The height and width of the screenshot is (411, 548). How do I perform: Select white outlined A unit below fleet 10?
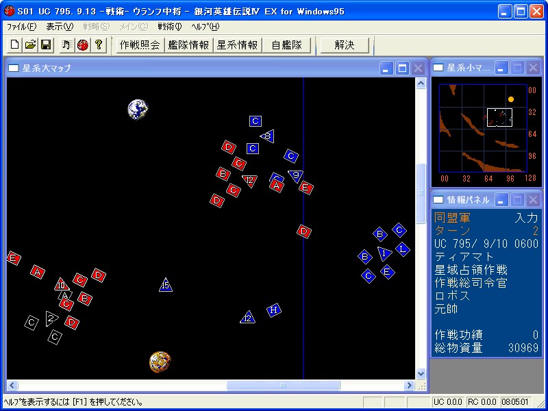(x=65, y=296)
